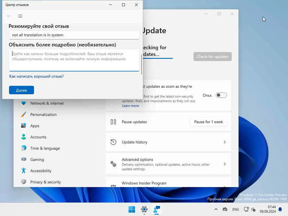288x216 pixels.
Task: Expand Update history chevron
Action: [225, 142]
